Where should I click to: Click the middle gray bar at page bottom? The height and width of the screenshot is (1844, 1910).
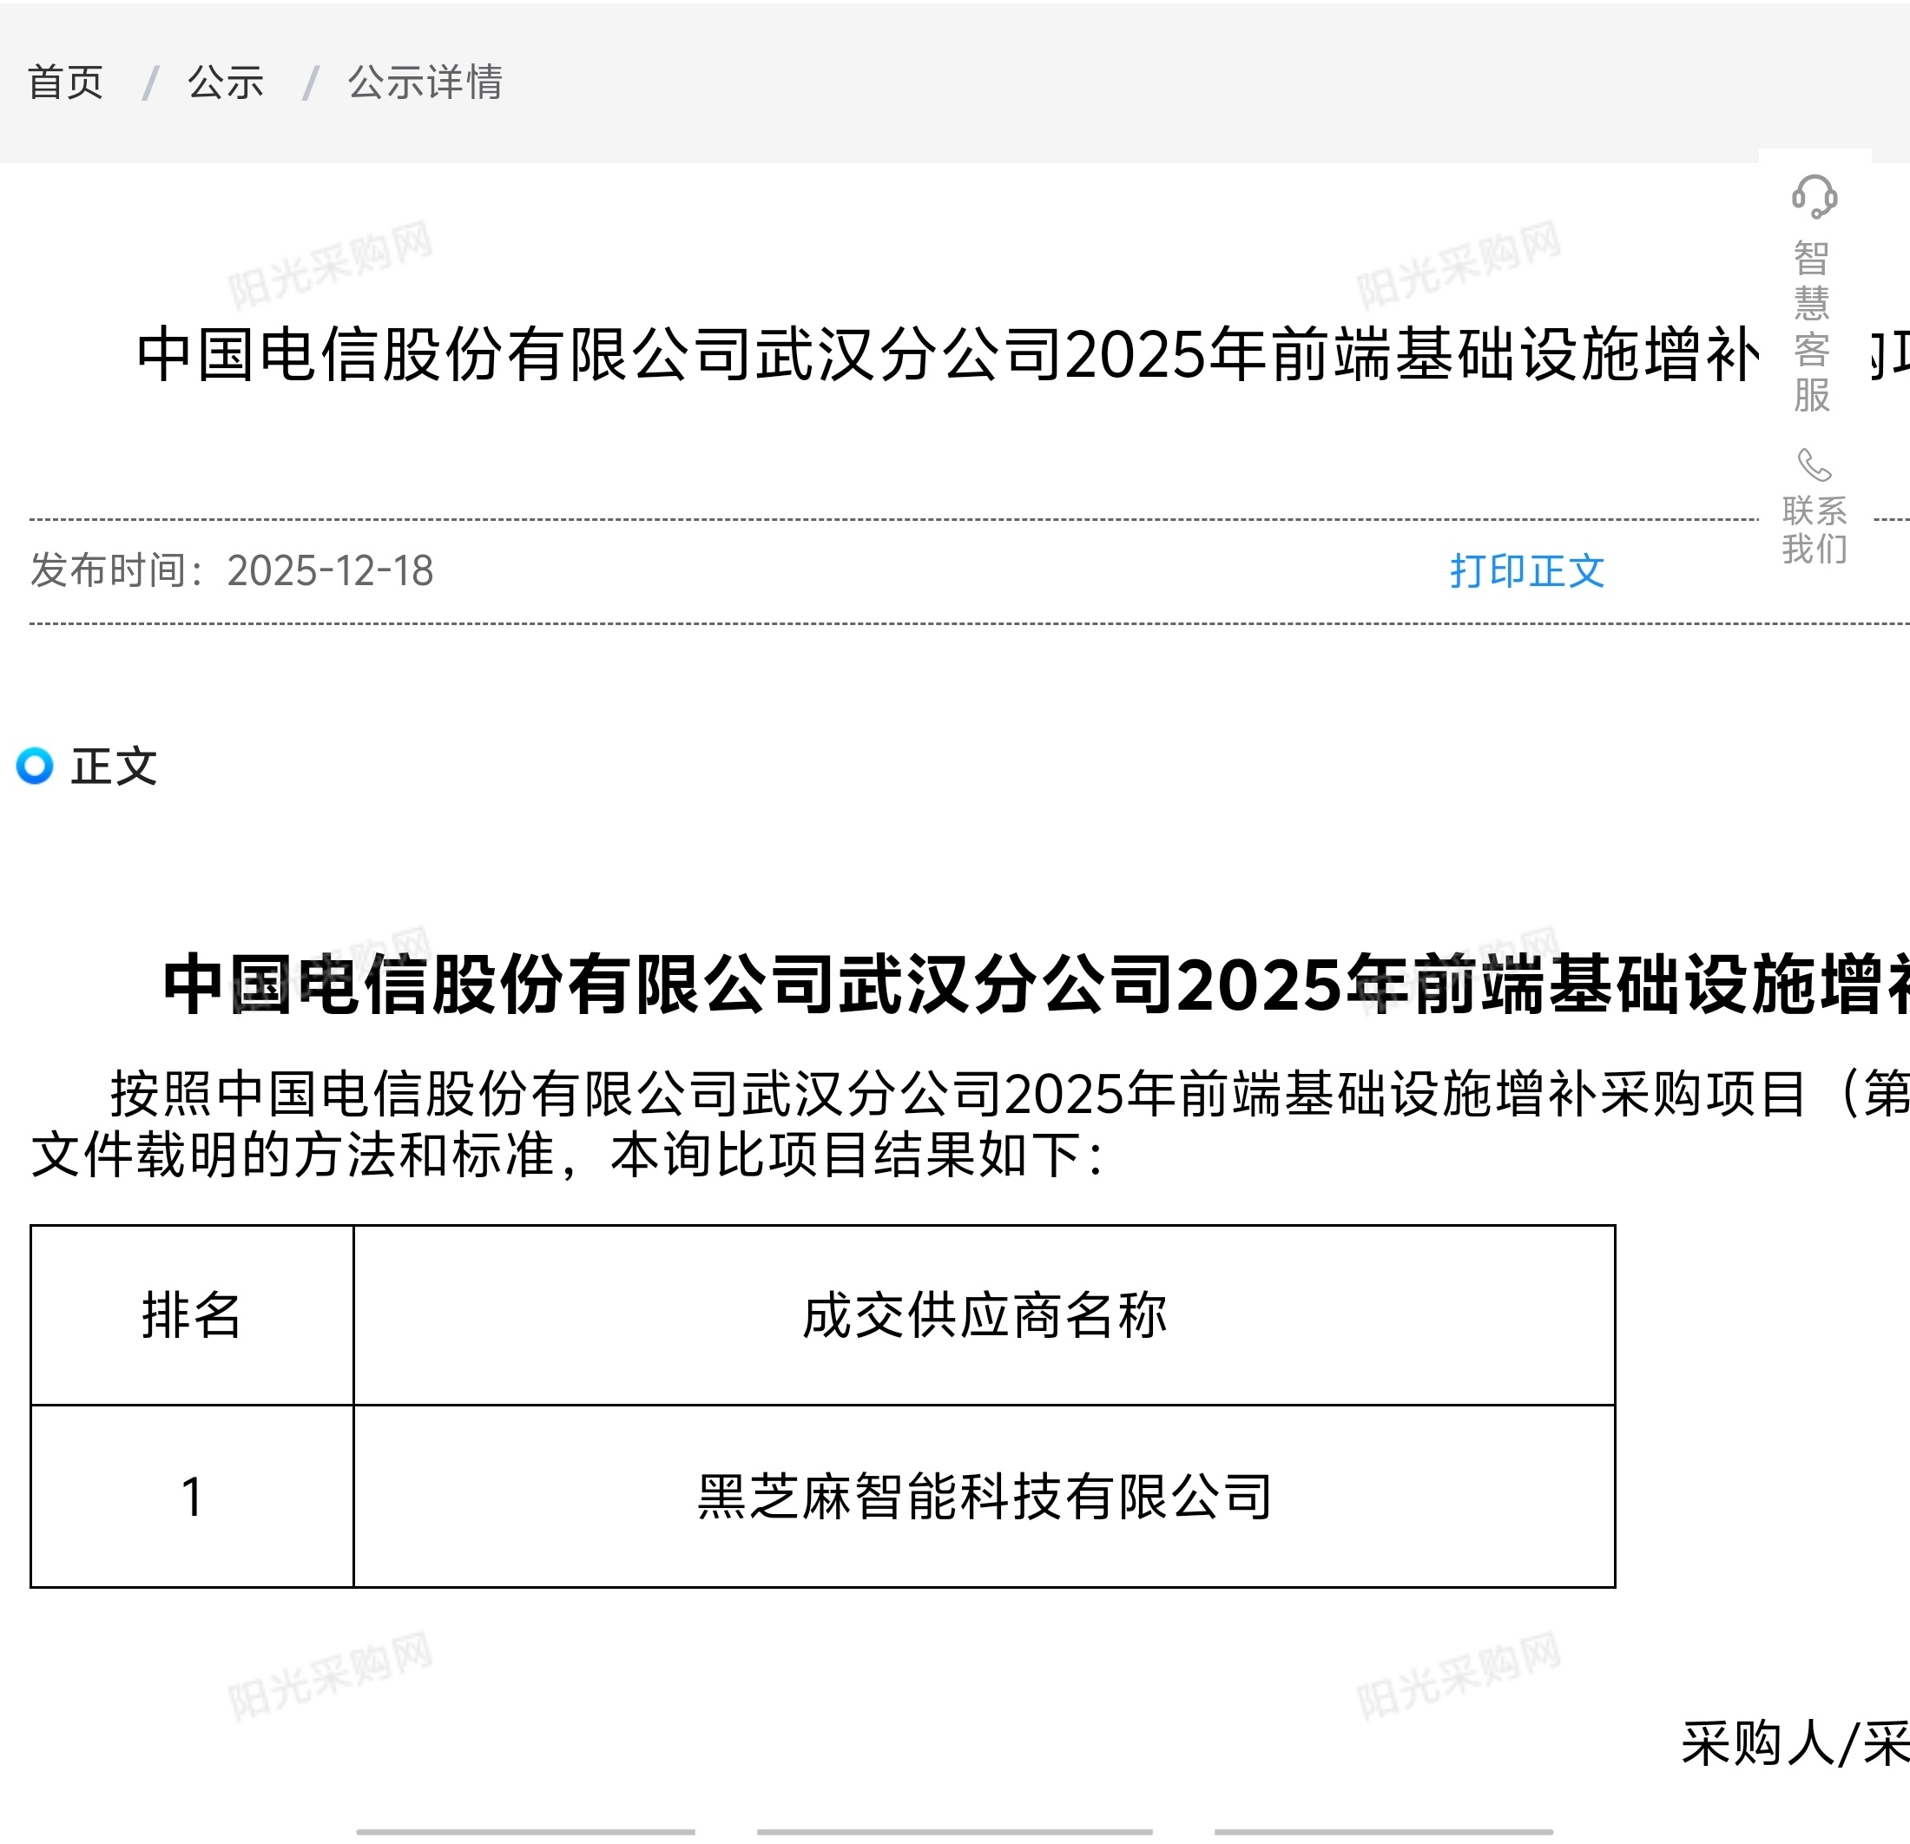(x=954, y=1831)
